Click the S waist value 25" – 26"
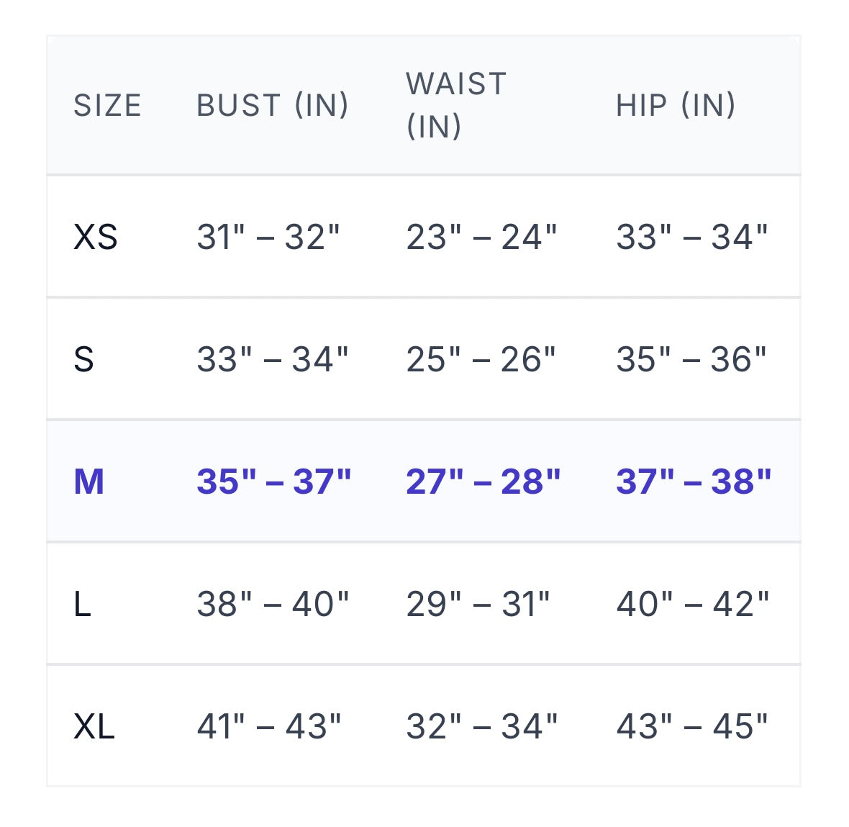The image size is (849, 827). pos(481,359)
